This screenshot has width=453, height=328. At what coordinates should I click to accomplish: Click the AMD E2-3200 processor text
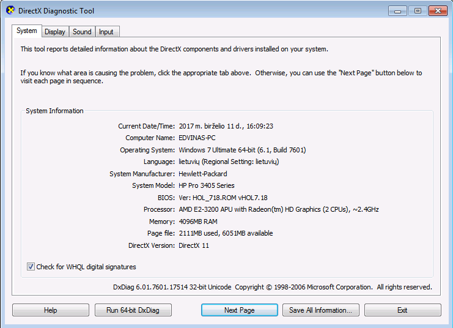(278, 209)
